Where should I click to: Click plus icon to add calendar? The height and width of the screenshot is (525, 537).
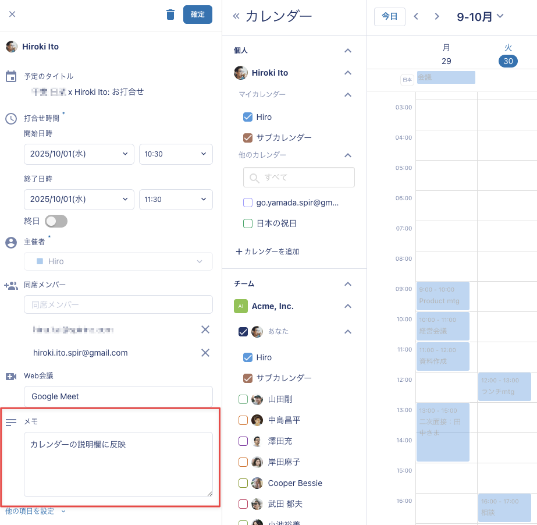[239, 251]
